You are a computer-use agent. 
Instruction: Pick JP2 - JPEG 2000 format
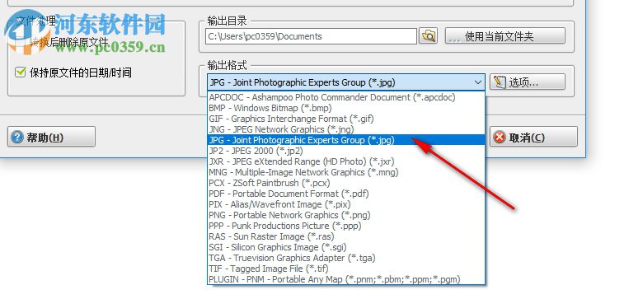(x=346, y=151)
